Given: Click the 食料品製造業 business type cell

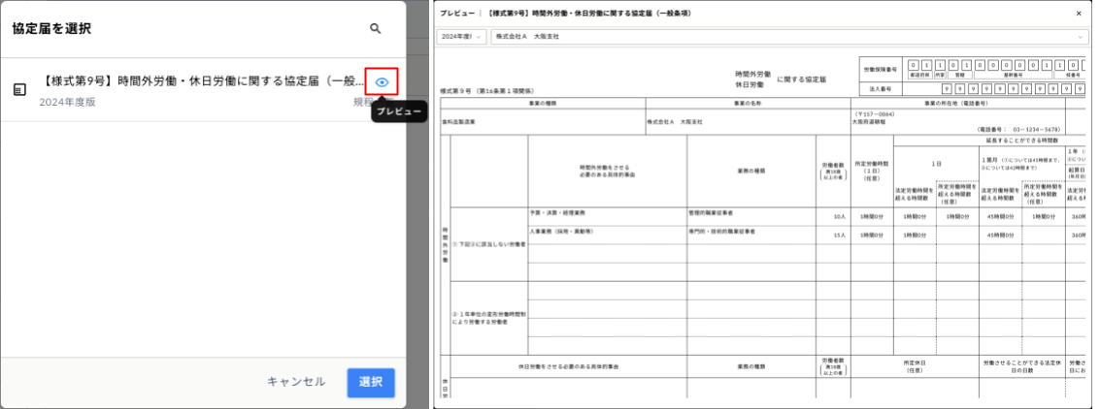Looking at the screenshot, I should coord(462,122).
